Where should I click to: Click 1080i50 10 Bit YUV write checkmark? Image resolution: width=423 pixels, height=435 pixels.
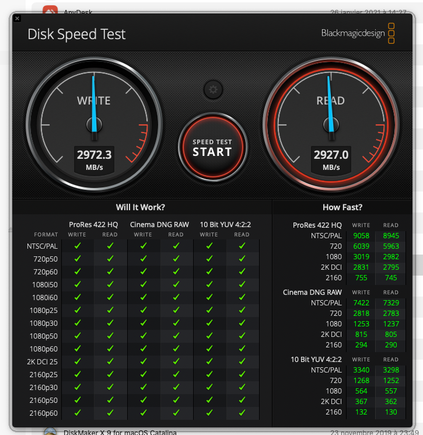click(x=209, y=284)
